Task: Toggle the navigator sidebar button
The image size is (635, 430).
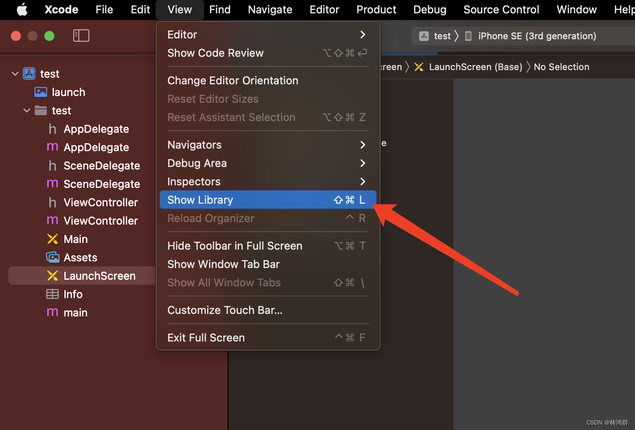Action: pyautogui.click(x=81, y=35)
